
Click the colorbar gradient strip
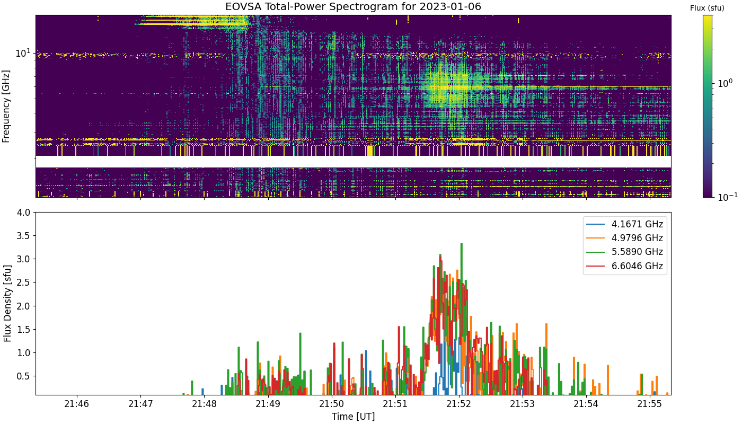click(708, 106)
